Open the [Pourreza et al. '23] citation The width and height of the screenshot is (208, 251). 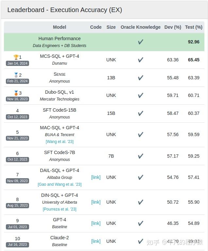pos(59,209)
